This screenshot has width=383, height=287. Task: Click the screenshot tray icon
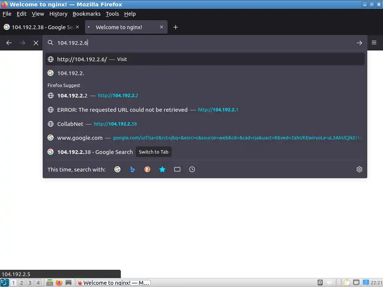(x=320, y=283)
